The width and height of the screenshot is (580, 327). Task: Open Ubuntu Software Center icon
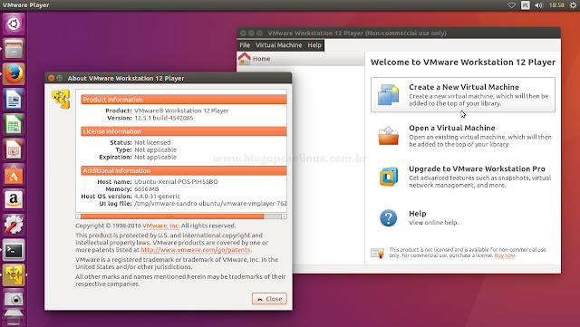click(14, 175)
